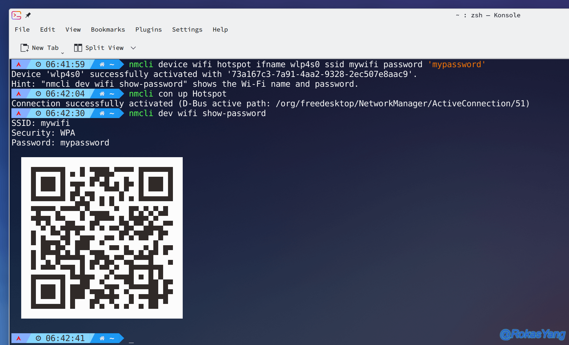Image resolution: width=569 pixels, height=345 pixels.
Task: Click the cursor at the empty prompt line
Action: coord(131,342)
